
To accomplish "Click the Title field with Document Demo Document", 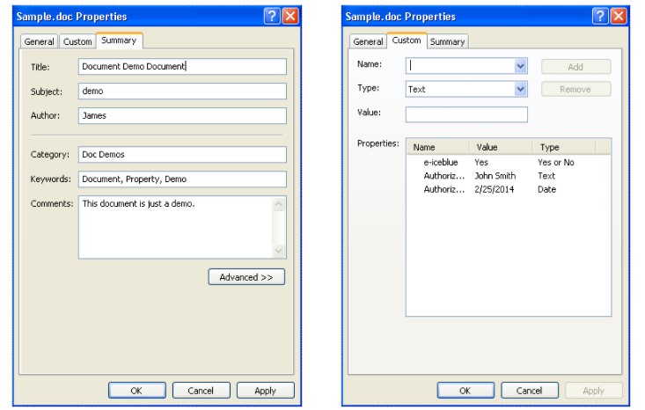I will 182,67.
